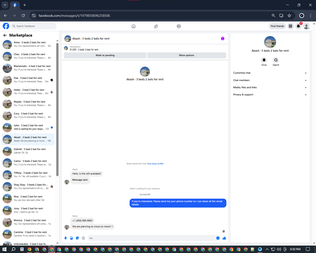Open Gabriel conversation in list
The width and height of the screenshot is (316, 253).
(28, 151)
